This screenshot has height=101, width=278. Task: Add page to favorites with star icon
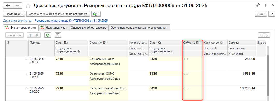click(x=28, y=6)
